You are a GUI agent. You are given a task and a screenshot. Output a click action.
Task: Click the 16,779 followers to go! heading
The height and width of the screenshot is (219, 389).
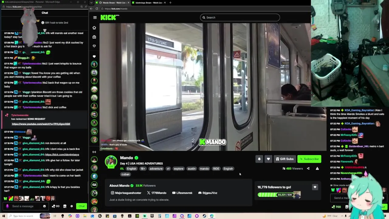coord(274,187)
